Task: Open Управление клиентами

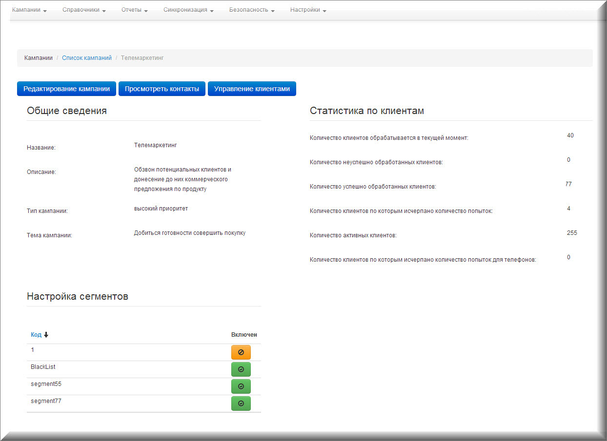Action: tap(252, 89)
